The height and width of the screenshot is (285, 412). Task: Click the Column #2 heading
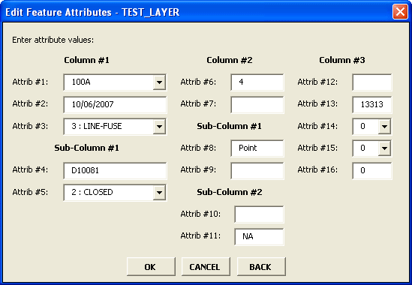click(230, 60)
